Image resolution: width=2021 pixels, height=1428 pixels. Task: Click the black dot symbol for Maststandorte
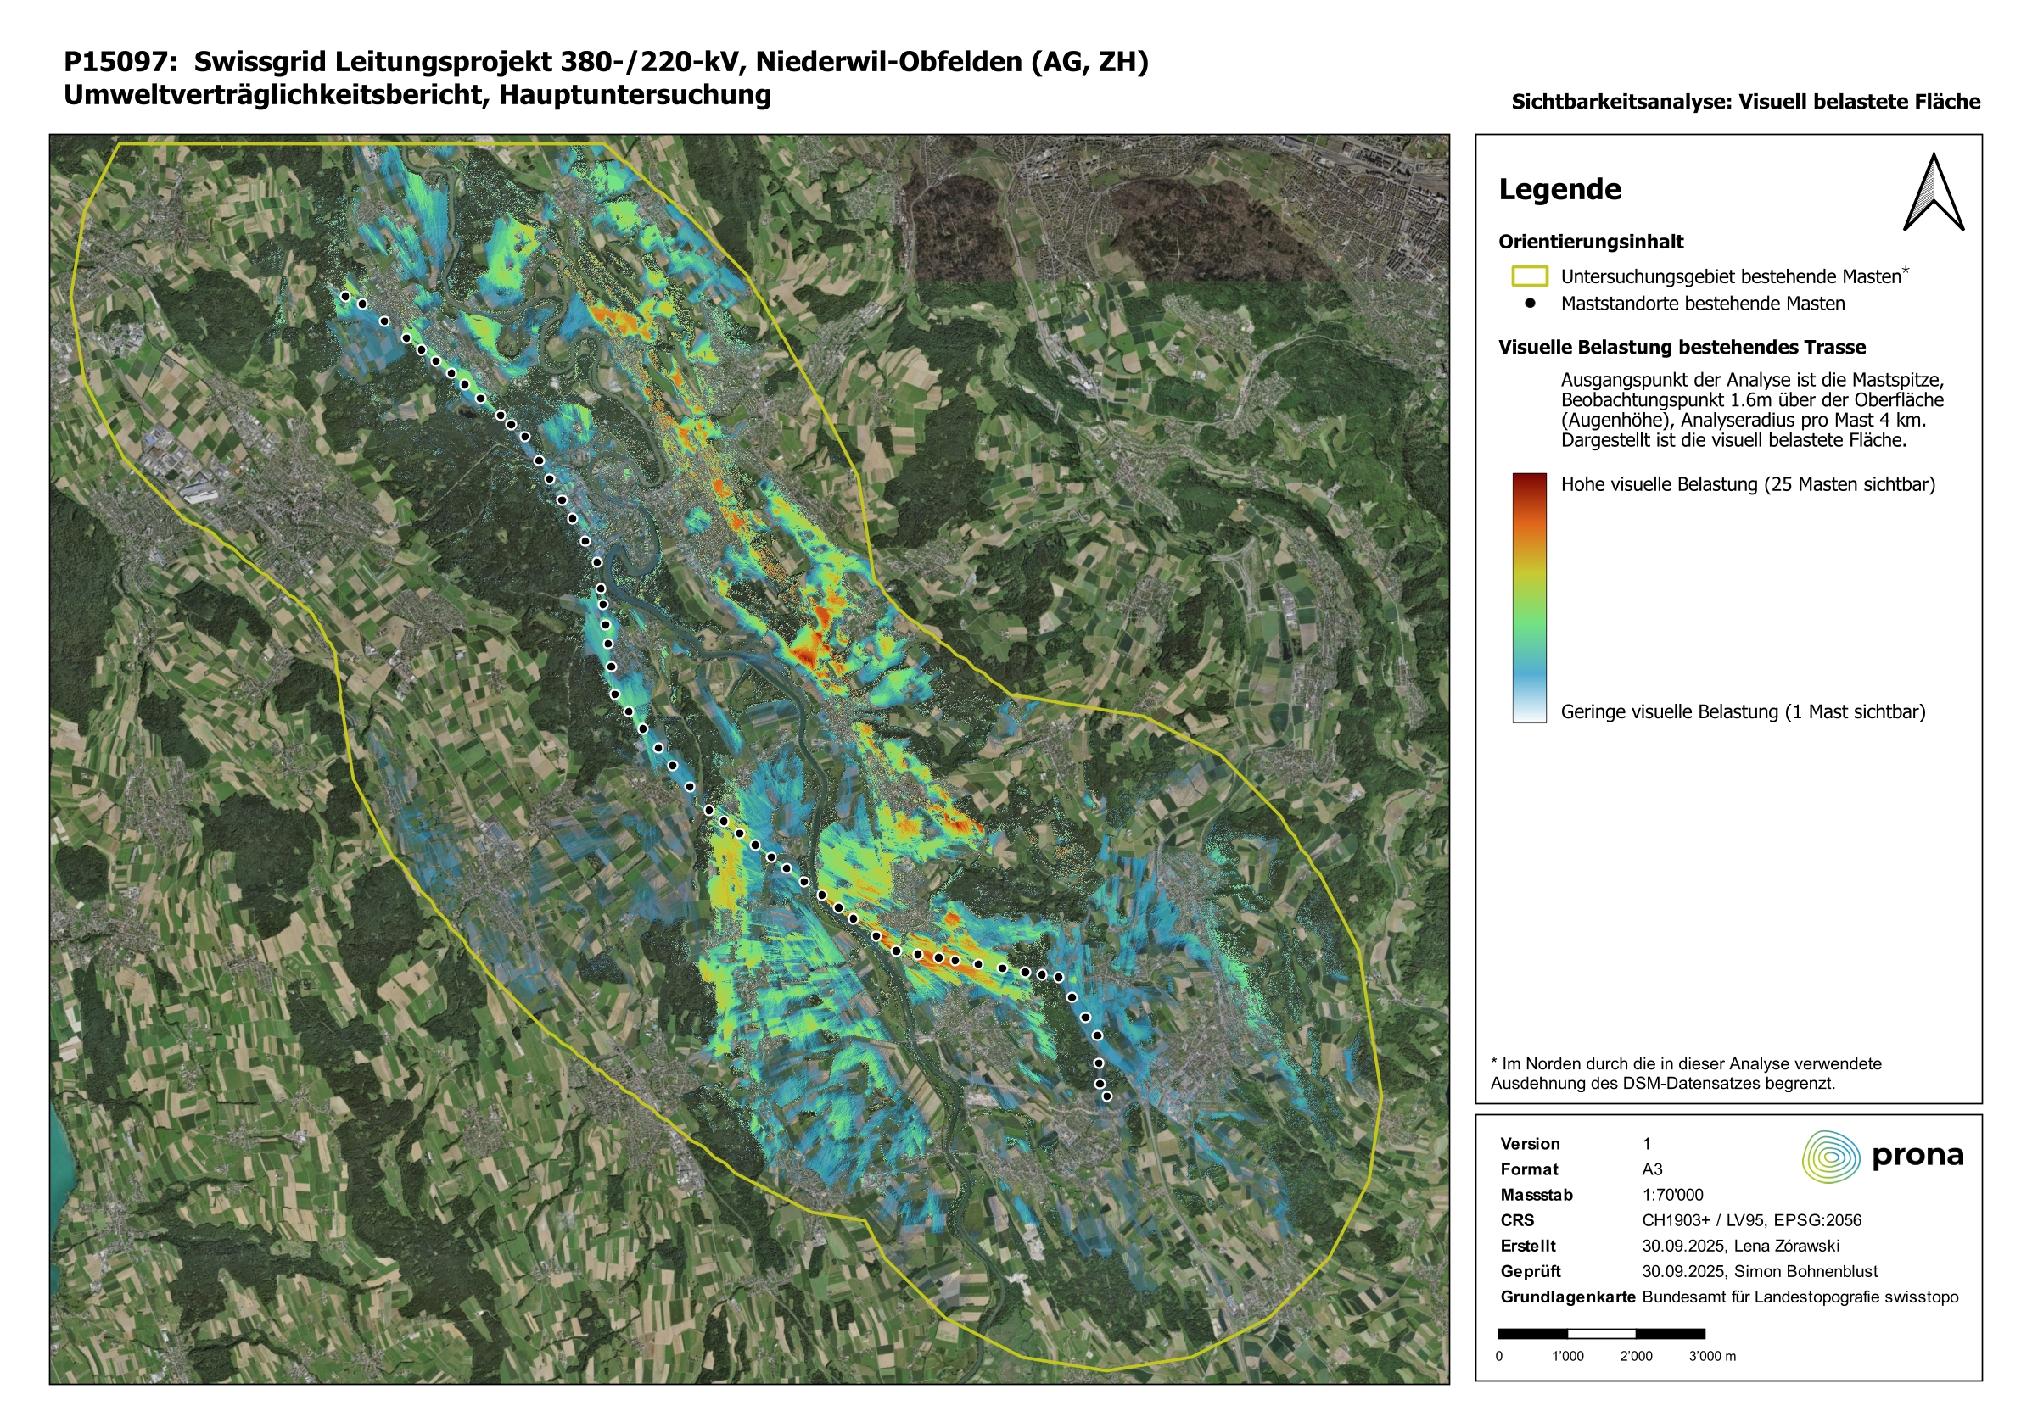1530,303
